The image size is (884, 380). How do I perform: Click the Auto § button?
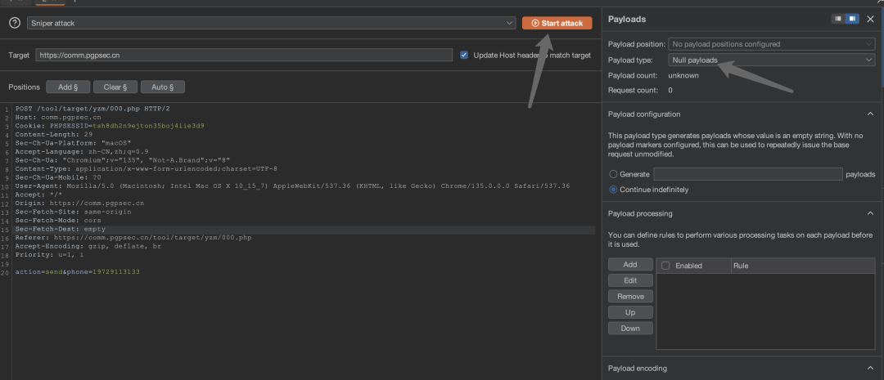pyautogui.click(x=162, y=87)
